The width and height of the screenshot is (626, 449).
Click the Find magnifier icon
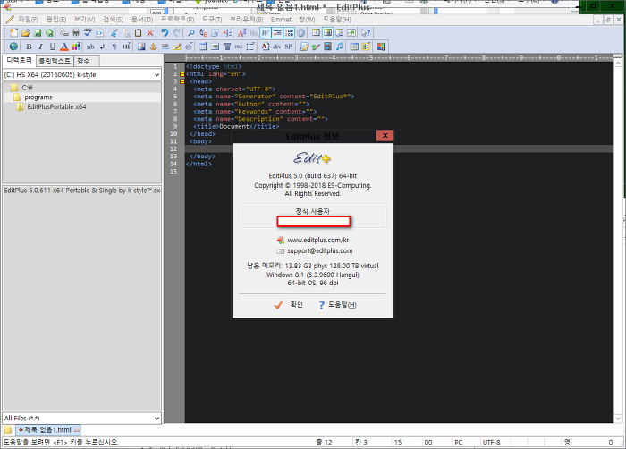[x=190, y=33]
